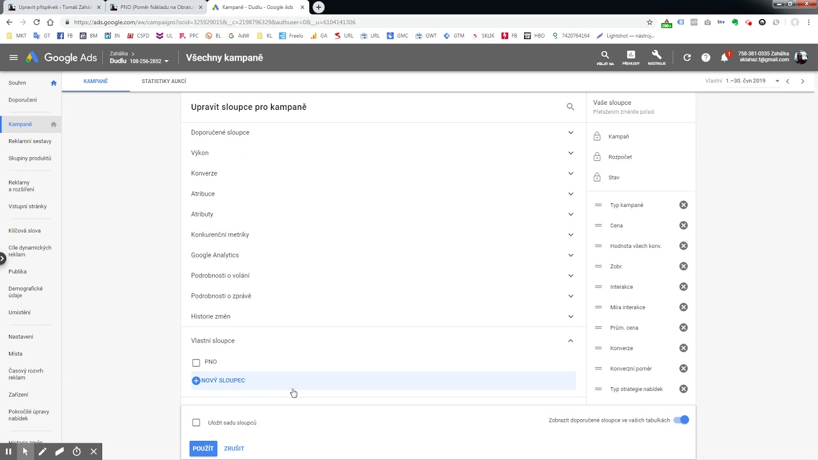
Task: Click the account avatar picture
Action: click(x=801, y=57)
